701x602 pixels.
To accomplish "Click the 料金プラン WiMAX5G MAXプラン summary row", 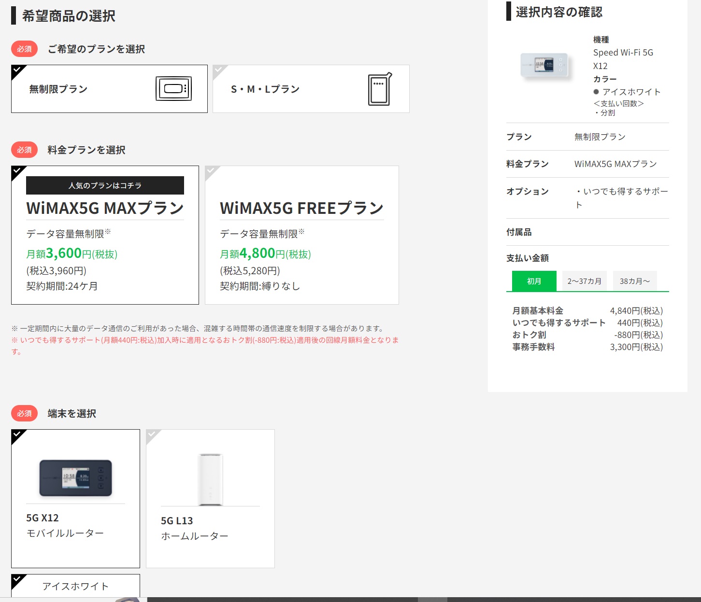I will pos(587,164).
